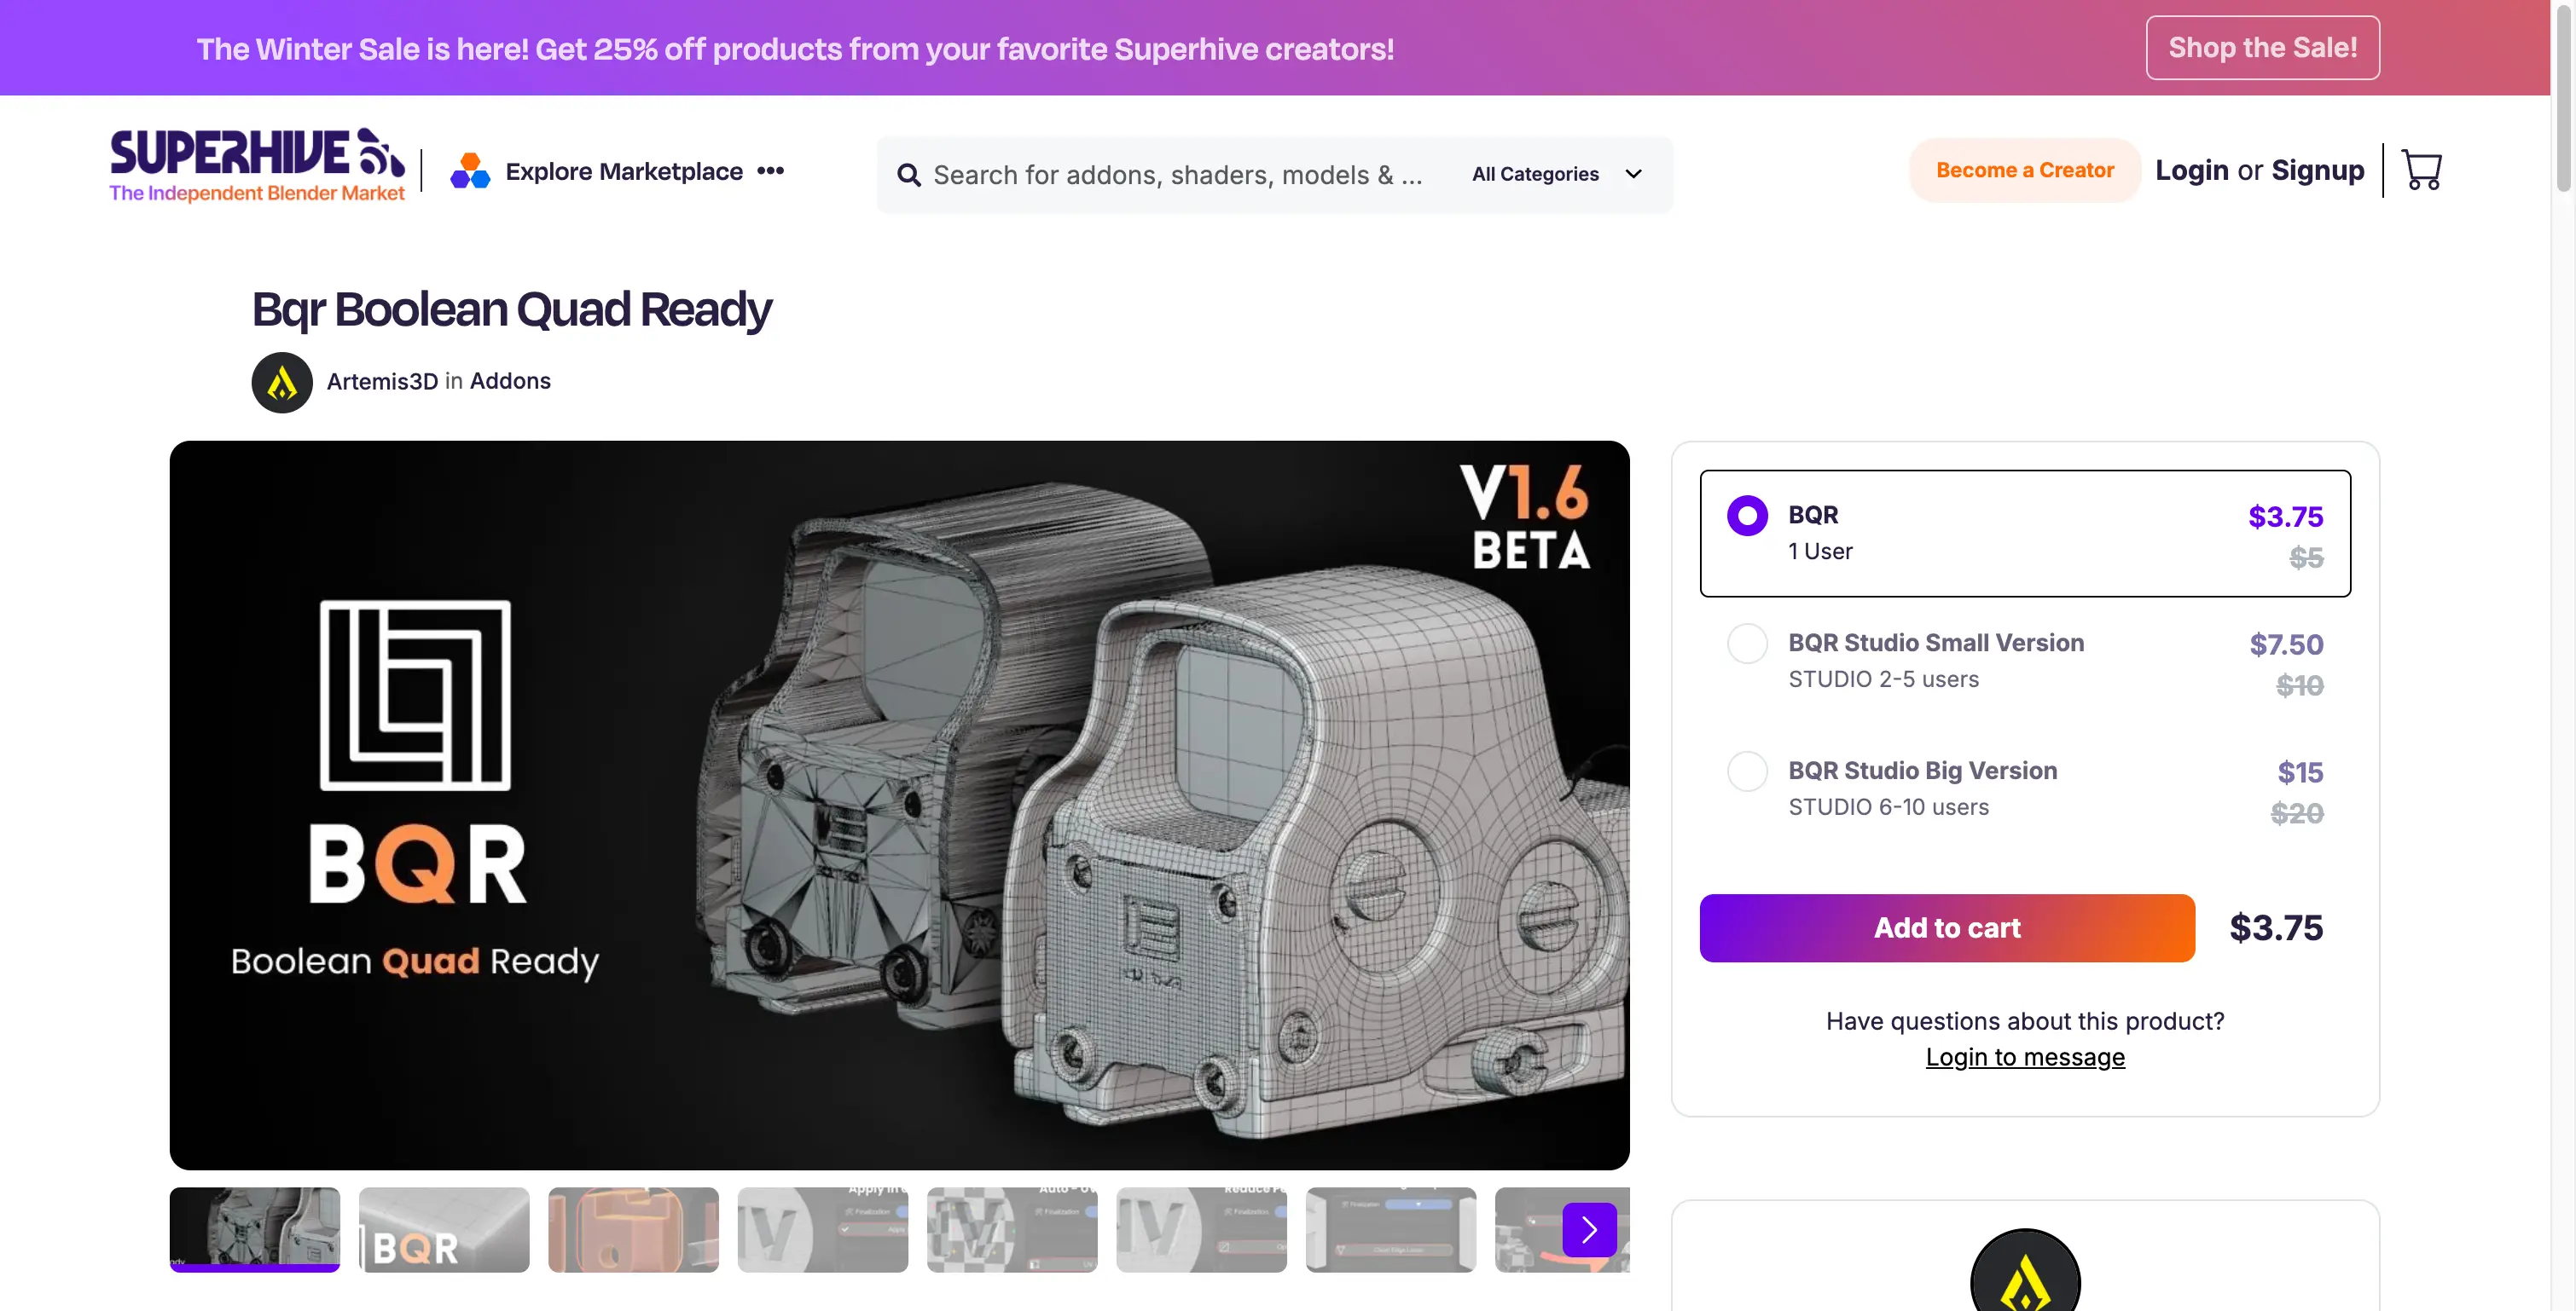Open the Addons category link
This screenshot has height=1311, width=2576.
pyautogui.click(x=510, y=381)
